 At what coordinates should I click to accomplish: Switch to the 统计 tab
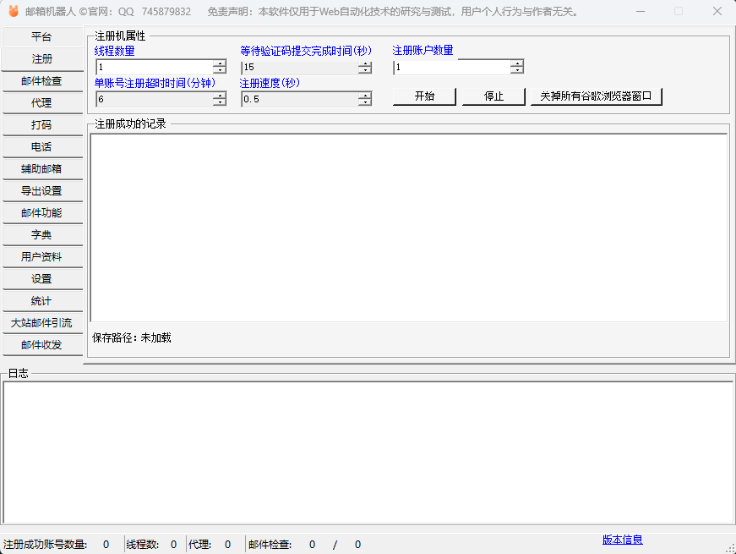(41, 301)
